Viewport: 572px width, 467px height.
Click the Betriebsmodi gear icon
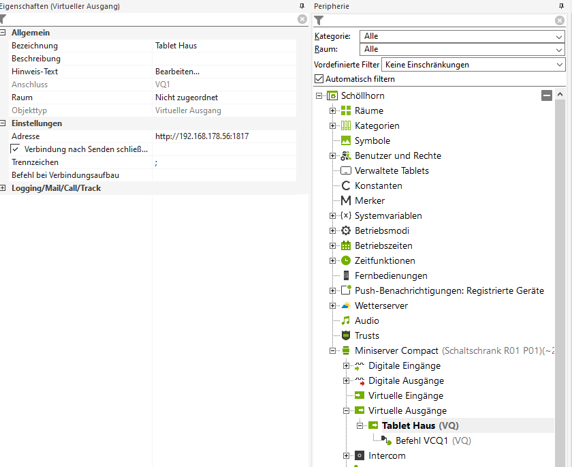tap(346, 230)
